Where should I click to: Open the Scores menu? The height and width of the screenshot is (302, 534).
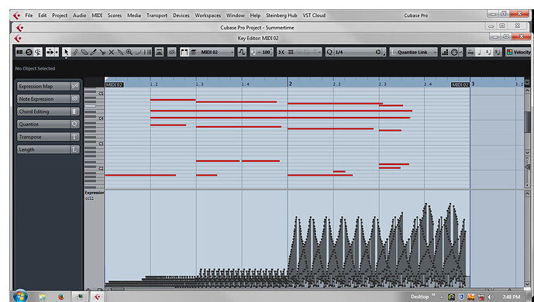(x=115, y=15)
